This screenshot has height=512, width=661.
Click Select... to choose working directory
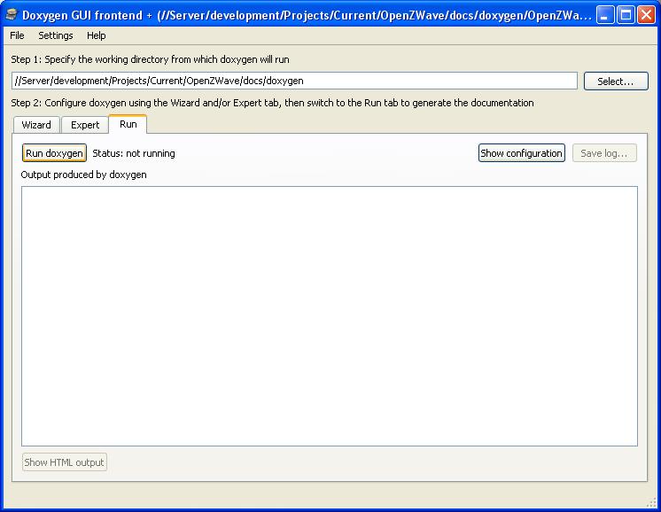(x=616, y=81)
